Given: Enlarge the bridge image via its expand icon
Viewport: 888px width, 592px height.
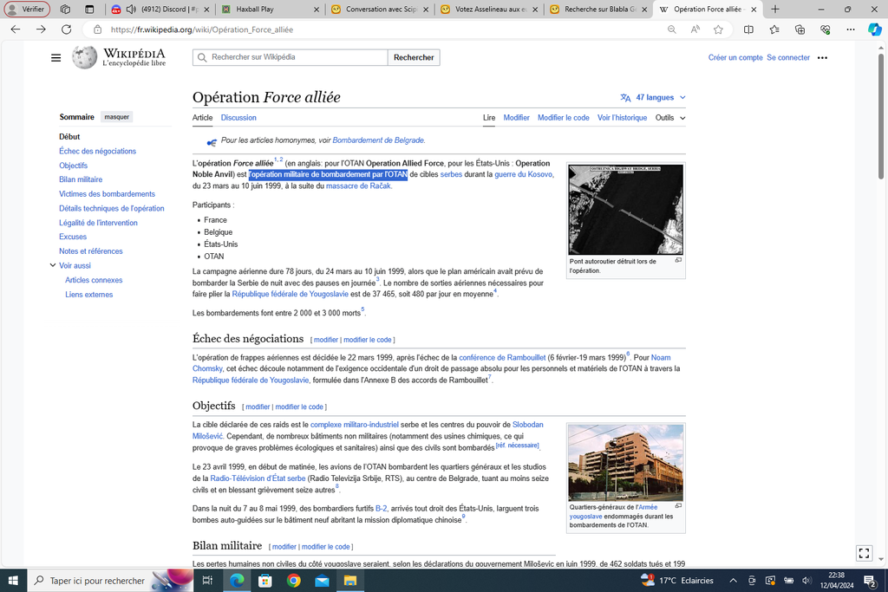Looking at the screenshot, I should (x=678, y=260).
